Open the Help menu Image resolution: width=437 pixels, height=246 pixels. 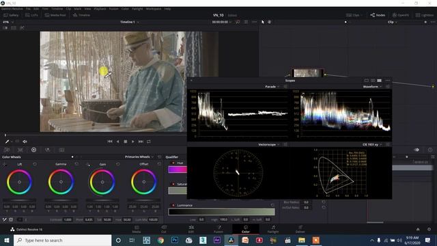(x=167, y=9)
